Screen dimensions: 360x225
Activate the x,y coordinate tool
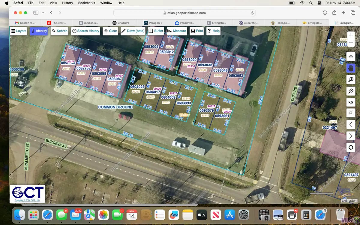tap(351, 102)
